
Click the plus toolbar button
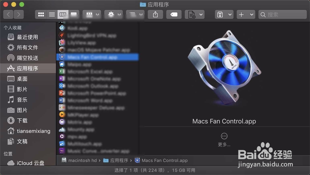(x=241, y=15)
